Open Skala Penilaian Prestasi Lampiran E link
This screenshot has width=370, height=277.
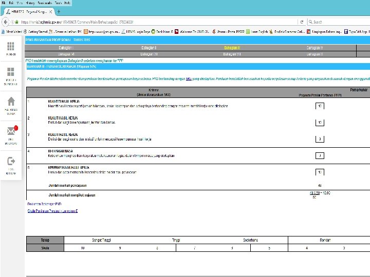point(52,211)
